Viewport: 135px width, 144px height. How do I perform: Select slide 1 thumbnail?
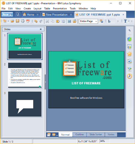(25, 46)
